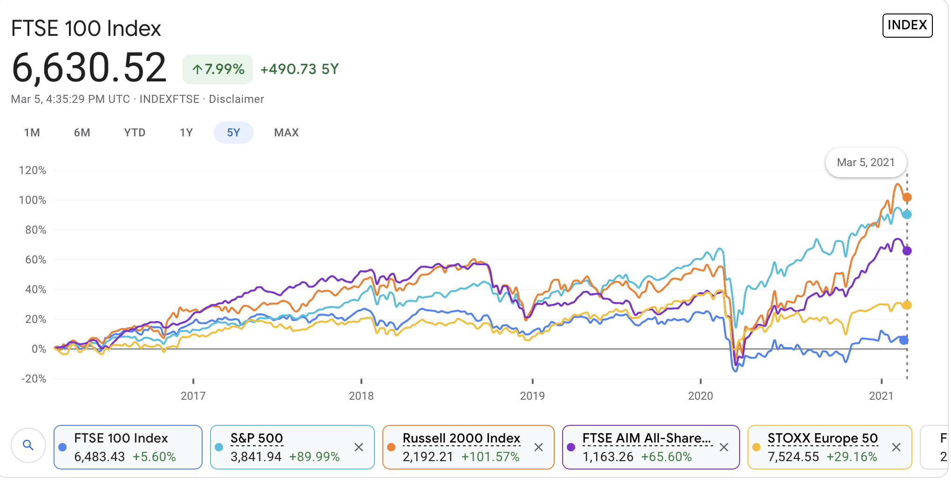Click the -20% y-axis label
The width and height of the screenshot is (951, 483).
tap(34, 379)
